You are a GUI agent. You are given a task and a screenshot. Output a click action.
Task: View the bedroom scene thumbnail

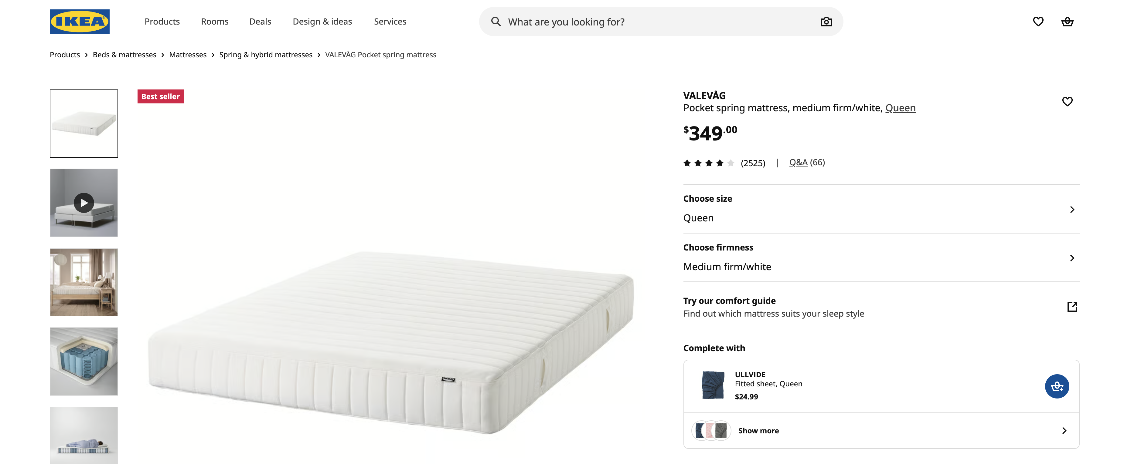click(x=84, y=282)
